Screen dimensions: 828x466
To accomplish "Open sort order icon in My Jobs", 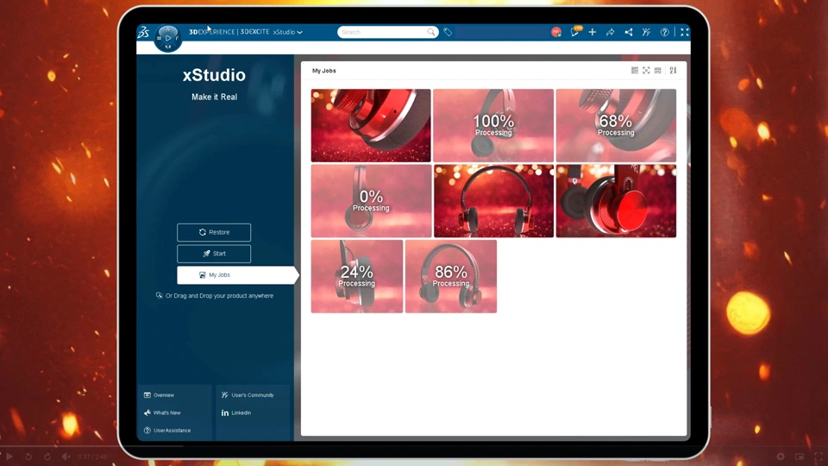I will click(673, 70).
